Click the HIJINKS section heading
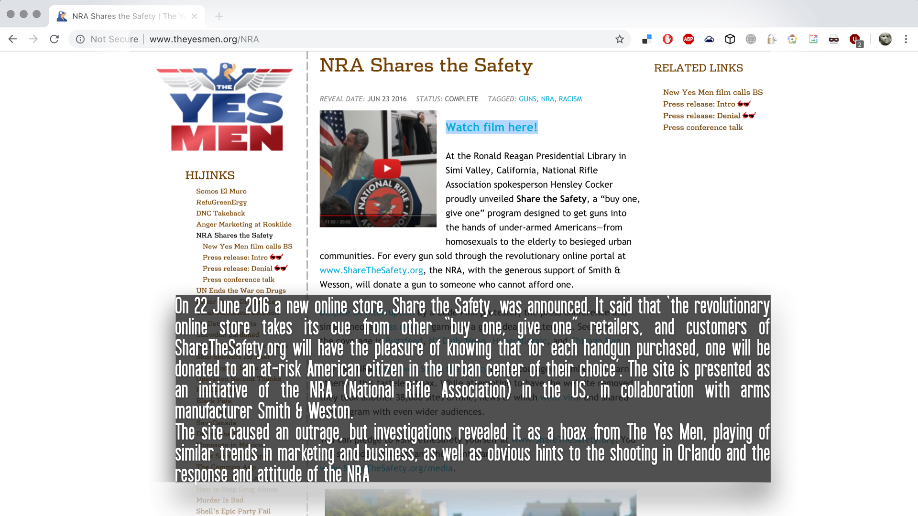 click(x=210, y=175)
